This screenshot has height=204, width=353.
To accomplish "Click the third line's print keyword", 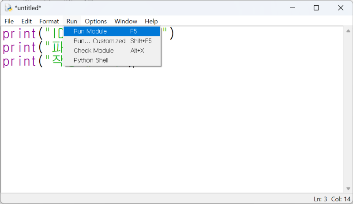I will (19, 61).
